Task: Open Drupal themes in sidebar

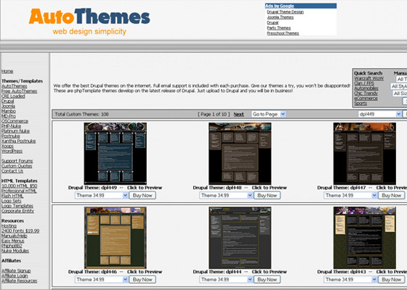Action: click(8, 101)
